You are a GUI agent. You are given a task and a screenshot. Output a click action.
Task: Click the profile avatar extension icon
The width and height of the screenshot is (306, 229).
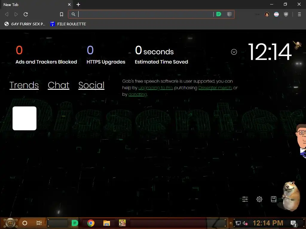[x=267, y=14]
